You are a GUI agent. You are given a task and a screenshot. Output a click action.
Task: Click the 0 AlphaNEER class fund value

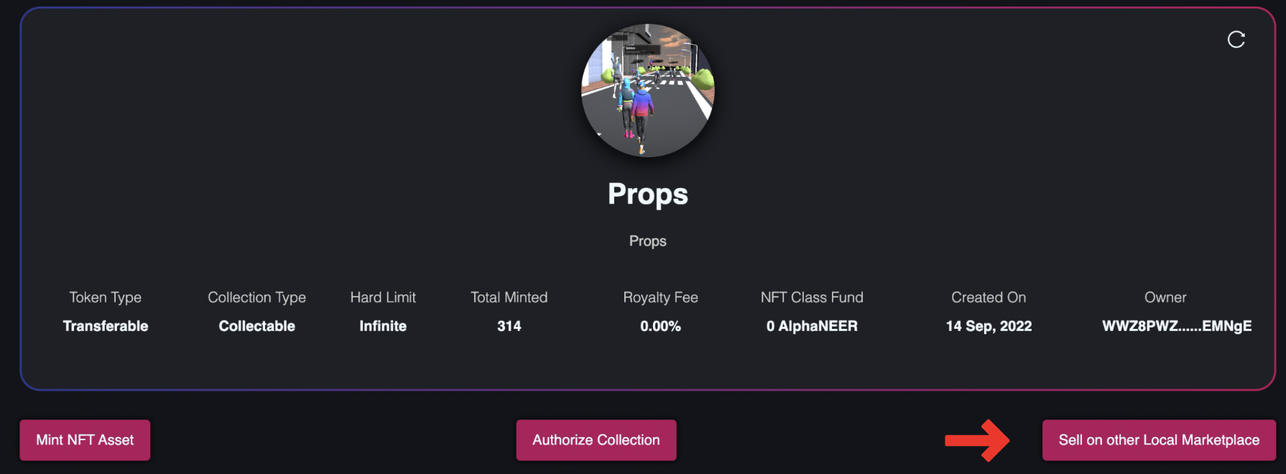coord(812,326)
